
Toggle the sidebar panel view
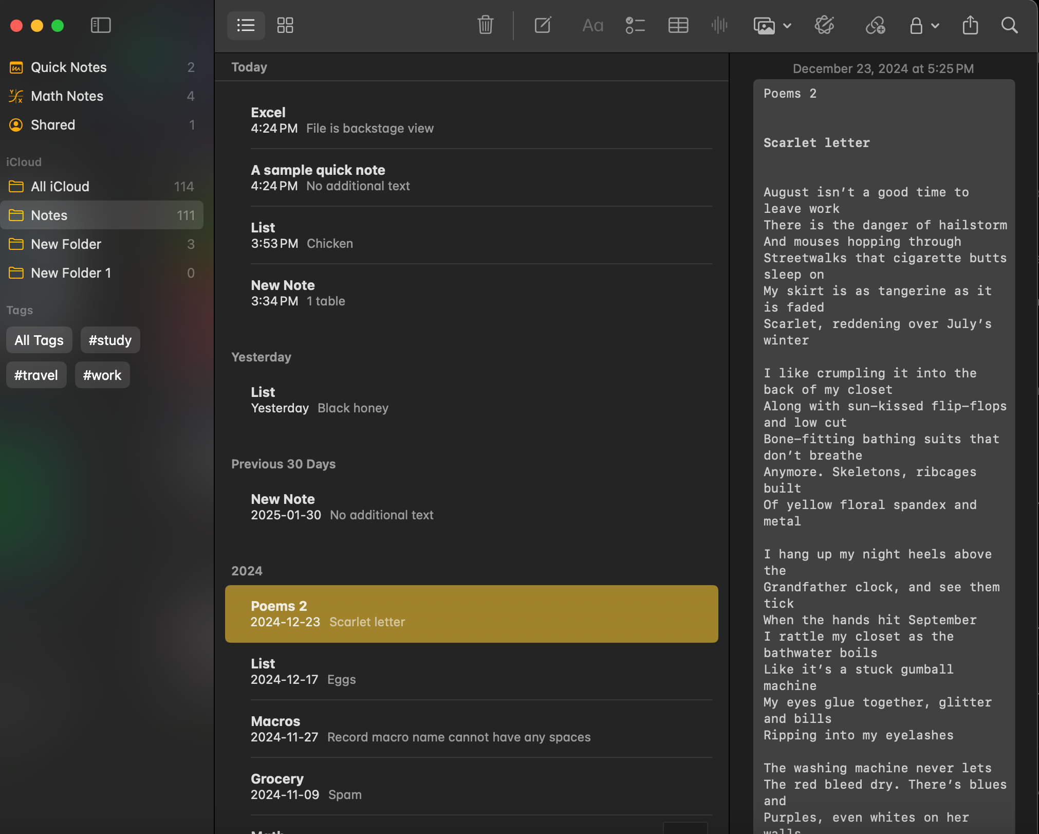tap(100, 26)
